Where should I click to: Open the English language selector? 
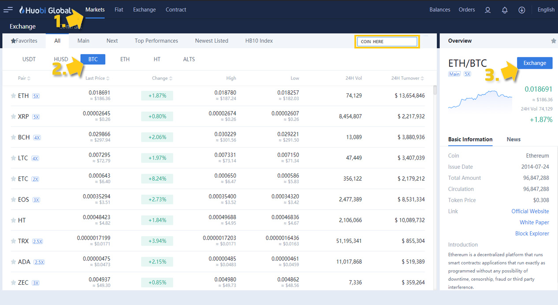pyautogui.click(x=546, y=9)
